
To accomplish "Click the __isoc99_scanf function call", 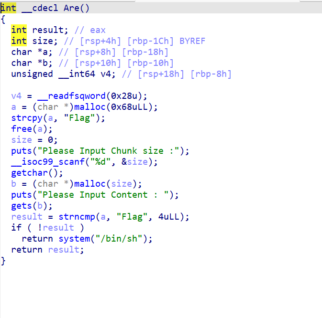I will click(48, 162).
